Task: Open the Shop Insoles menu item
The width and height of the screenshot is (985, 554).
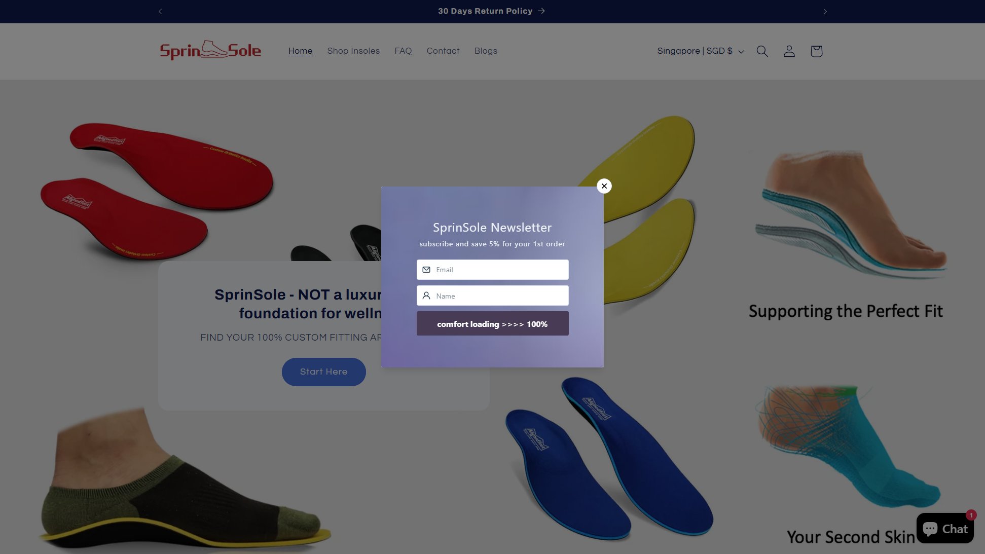Action: pos(353,51)
